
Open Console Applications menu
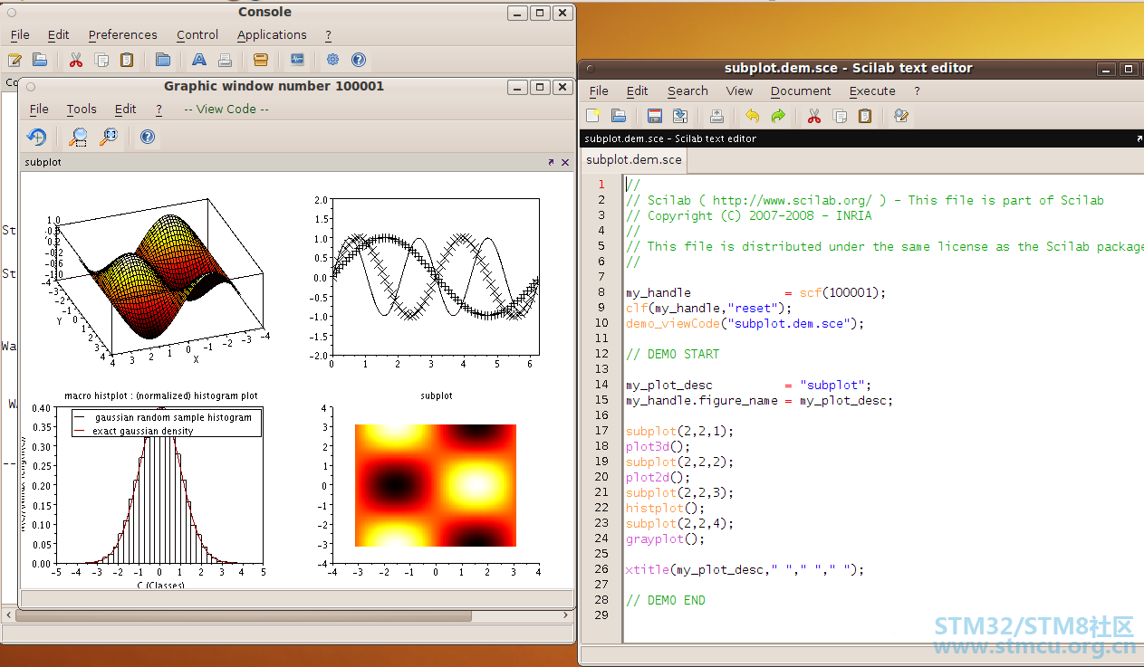(272, 34)
